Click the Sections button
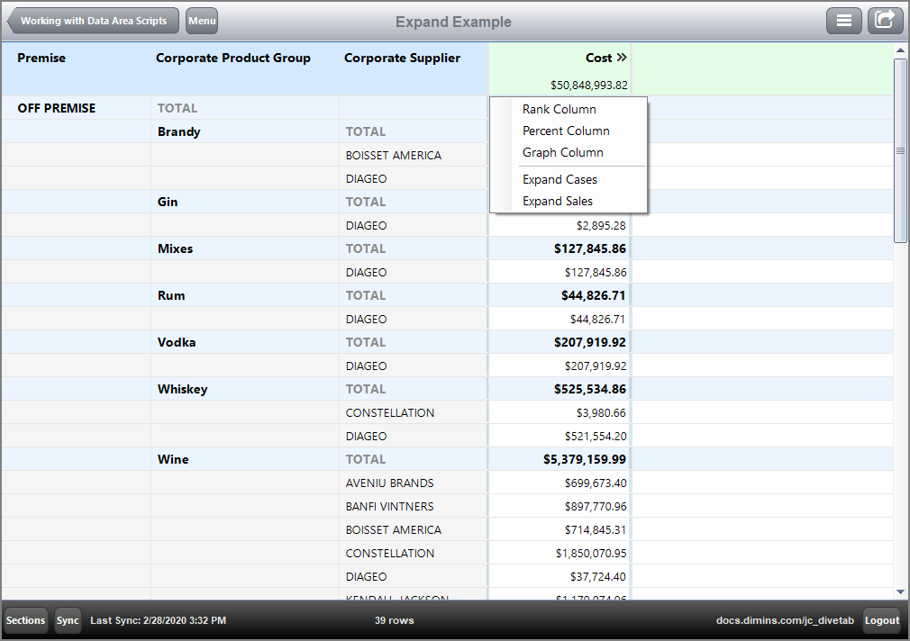The image size is (910, 641). 25,620
